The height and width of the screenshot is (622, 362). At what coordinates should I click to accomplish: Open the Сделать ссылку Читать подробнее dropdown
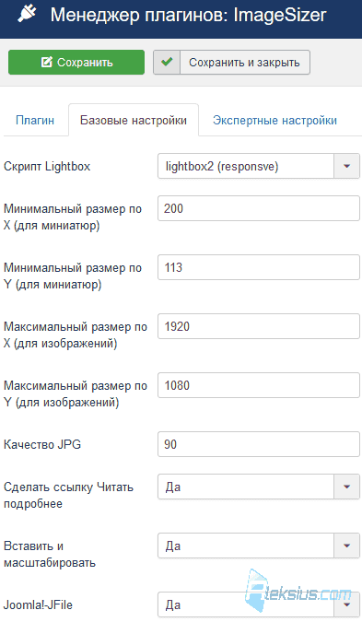tap(259, 487)
